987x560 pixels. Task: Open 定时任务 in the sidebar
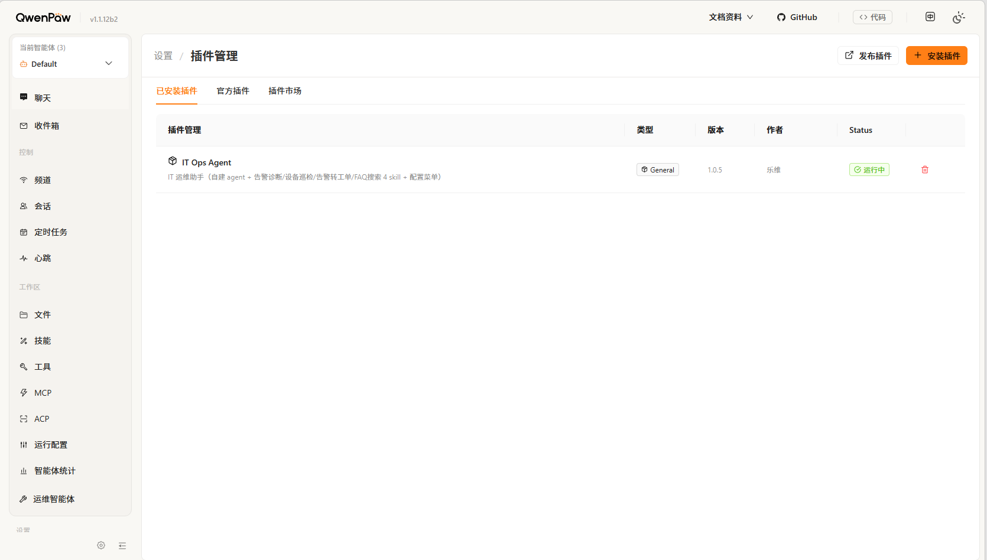(70, 232)
